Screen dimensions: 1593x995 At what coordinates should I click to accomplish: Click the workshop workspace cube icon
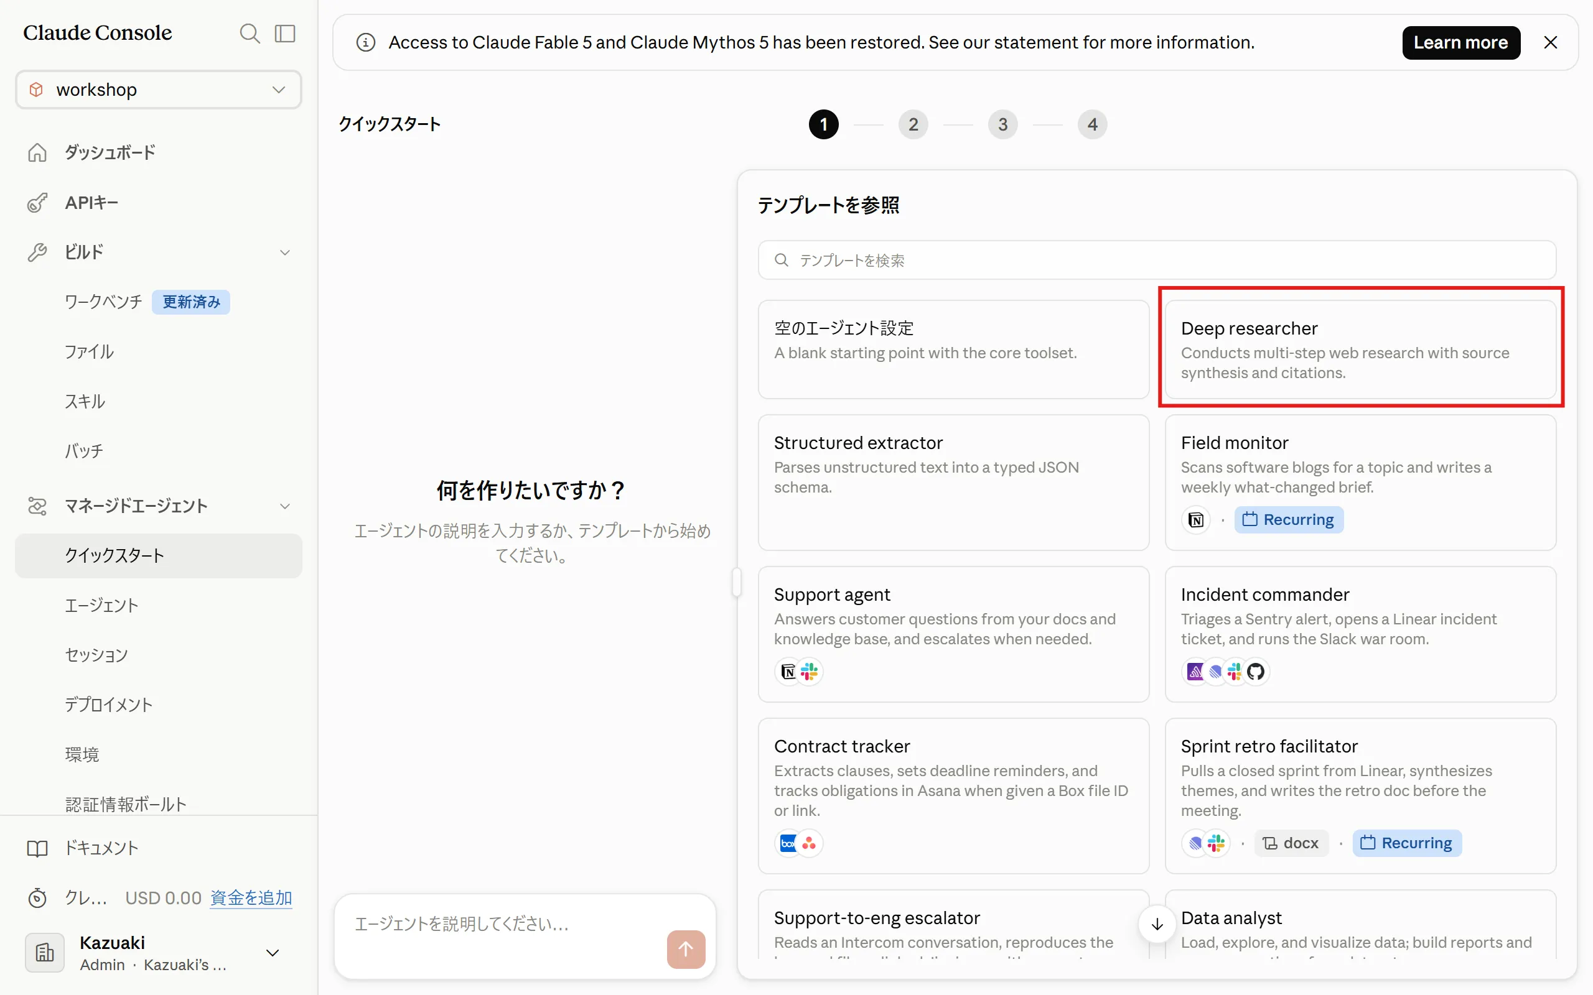tap(37, 90)
